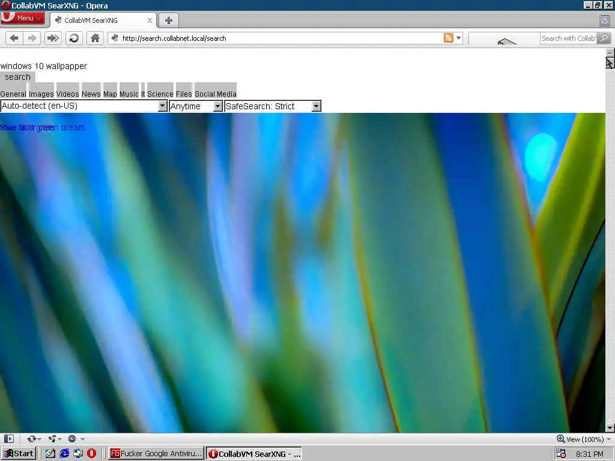
Task: Click the zoom magnifier icon in status bar
Action: coord(561,439)
